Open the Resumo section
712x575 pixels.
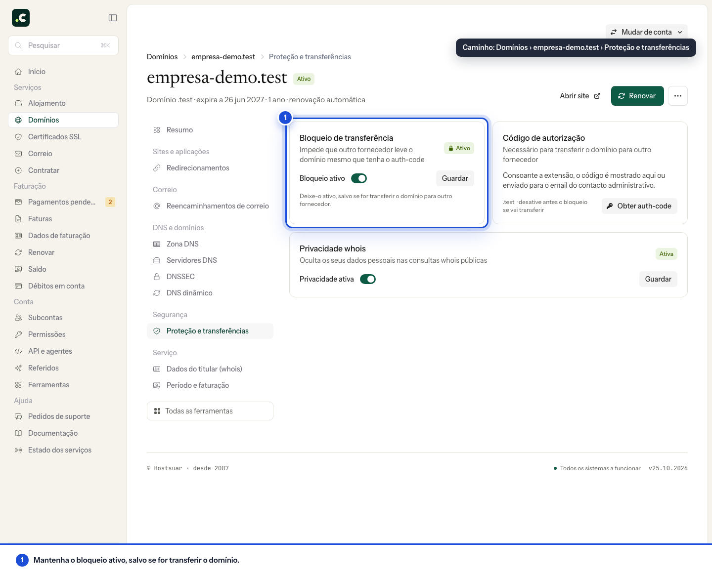pyautogui.click(x=210, y=130)
